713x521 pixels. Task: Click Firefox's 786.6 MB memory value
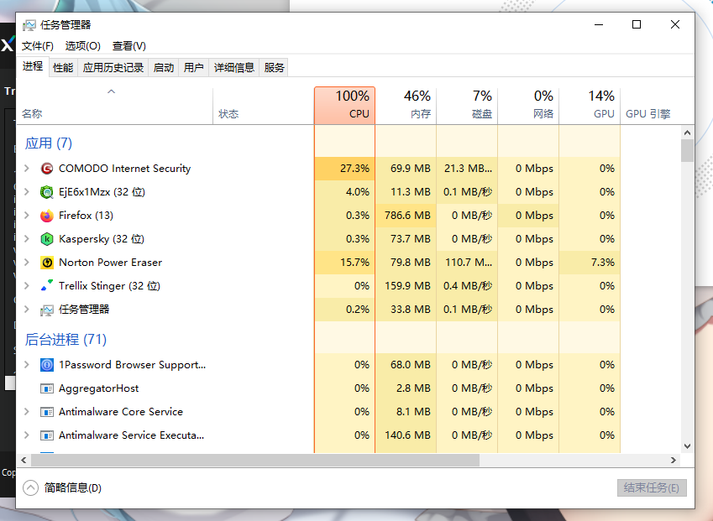tap(407, 216)
